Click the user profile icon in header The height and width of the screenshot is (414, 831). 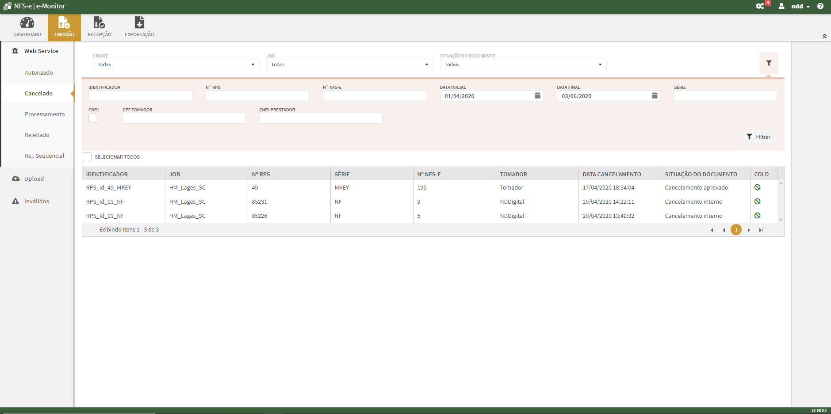(781, 6)
